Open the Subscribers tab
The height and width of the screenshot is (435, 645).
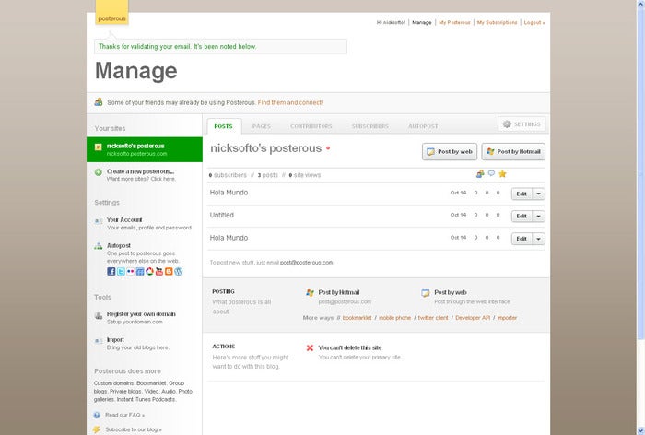pyautogui.click(x=370, y=126)
